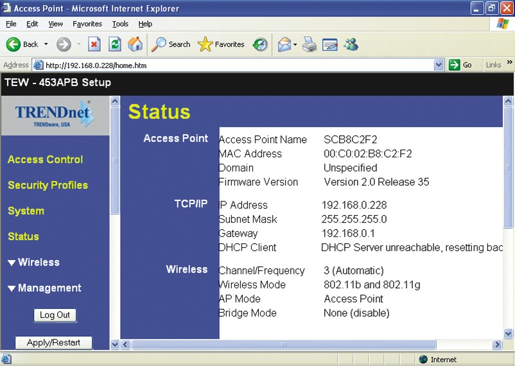Image resolution: width=515 pixels, height=366 pixels.
Task: Open the Status page link
Action: [x=23, y=236]
